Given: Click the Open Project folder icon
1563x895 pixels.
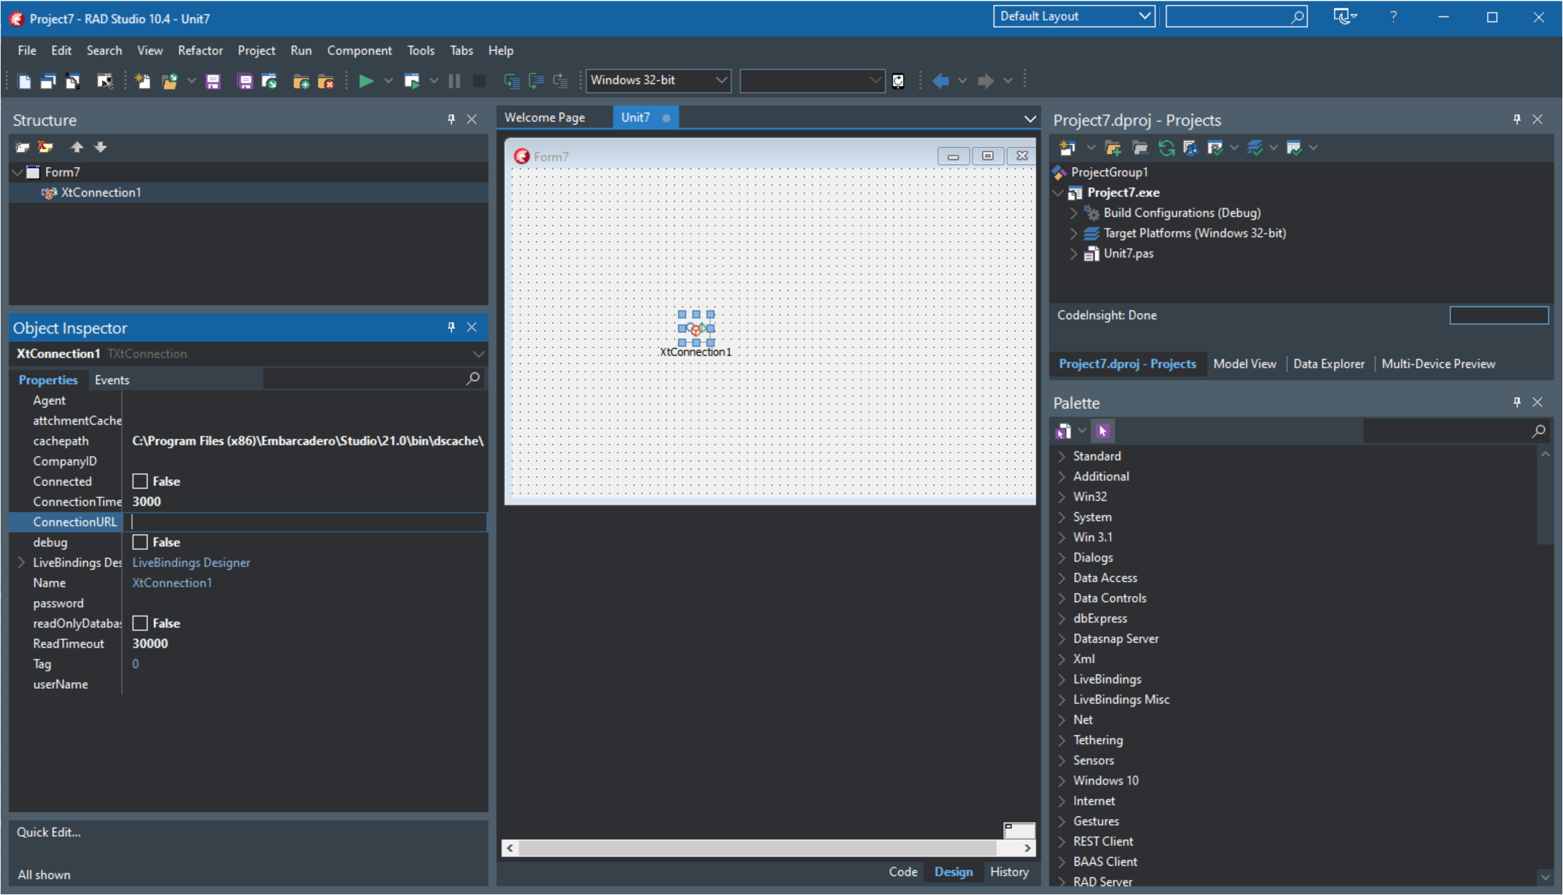Looking at the screenshot, I should click(x=170, y=81).
